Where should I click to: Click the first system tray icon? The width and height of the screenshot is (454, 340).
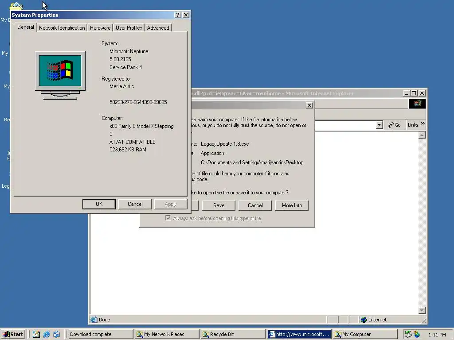click(x=408, y=334)
